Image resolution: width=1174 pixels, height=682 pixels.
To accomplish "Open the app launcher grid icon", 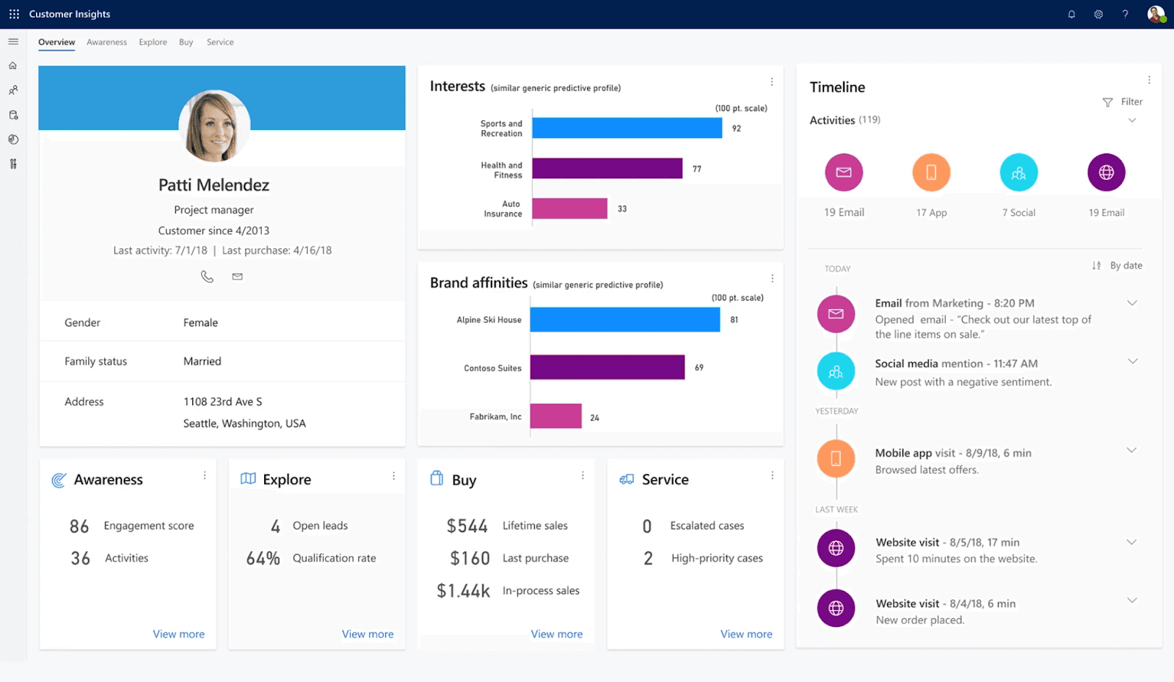I will 14,14.
